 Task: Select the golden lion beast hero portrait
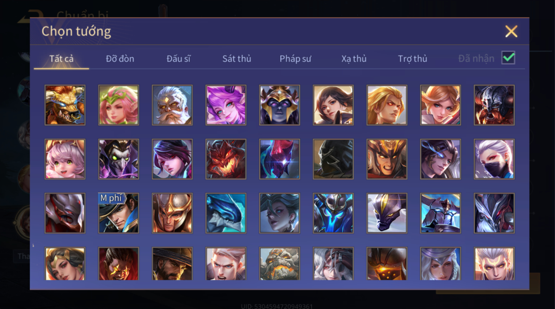pyautogui.click(x=65, y=105)
